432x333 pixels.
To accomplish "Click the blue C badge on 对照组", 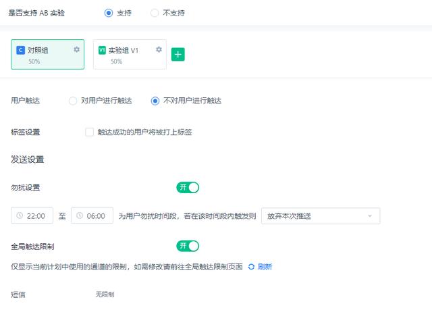I will (x=21, y=50).
